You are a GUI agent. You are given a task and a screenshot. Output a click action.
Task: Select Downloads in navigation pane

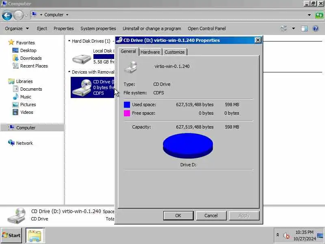[31, 58]
